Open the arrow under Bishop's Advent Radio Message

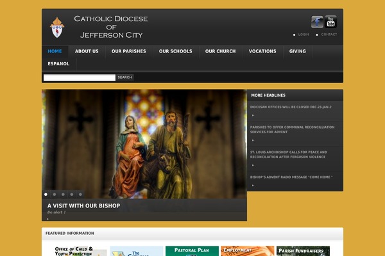point(253,186)
